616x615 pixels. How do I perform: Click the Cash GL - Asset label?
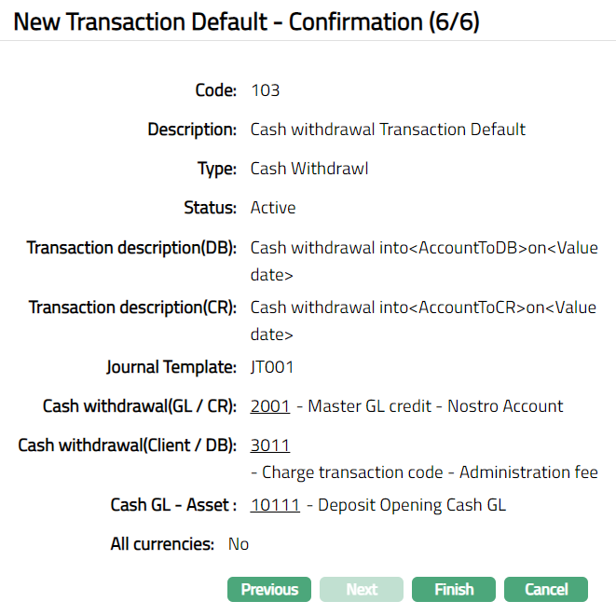(x=173, y=505)
